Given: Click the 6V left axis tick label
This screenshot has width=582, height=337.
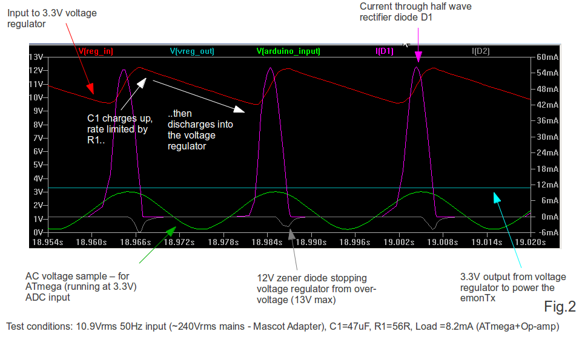Looking at the screenshot, I should pyautogui.click(x=38, y=151).
